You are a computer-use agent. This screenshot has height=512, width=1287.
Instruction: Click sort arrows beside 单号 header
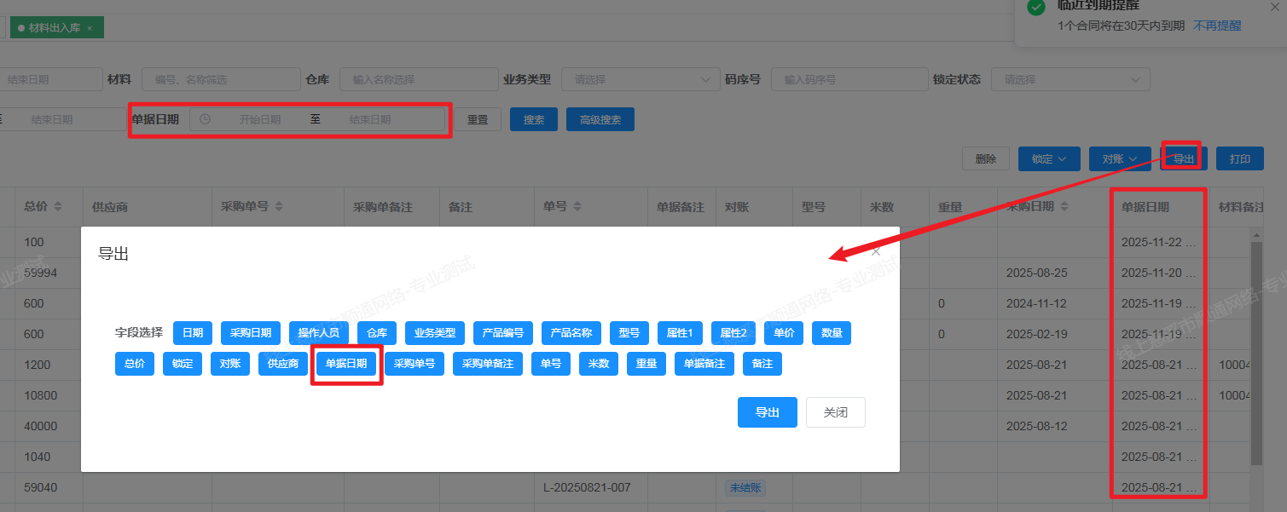577,207
